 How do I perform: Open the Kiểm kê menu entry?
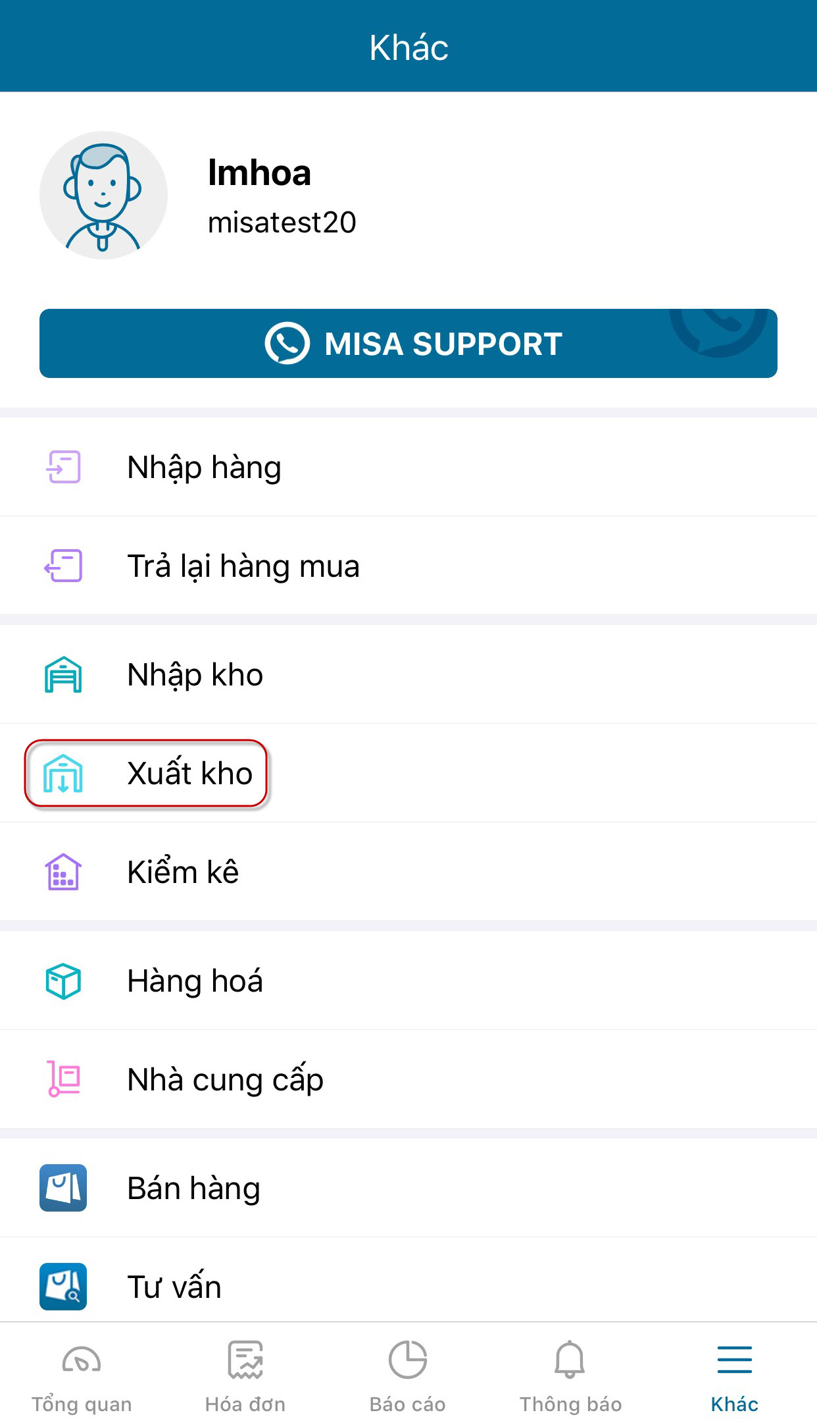183,872
